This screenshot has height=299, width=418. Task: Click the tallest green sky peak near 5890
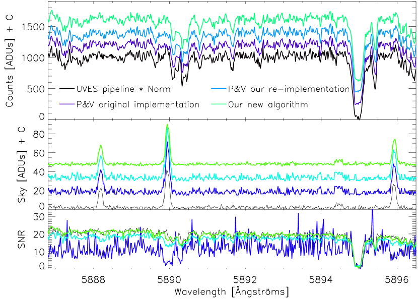(x=167, y=125)
